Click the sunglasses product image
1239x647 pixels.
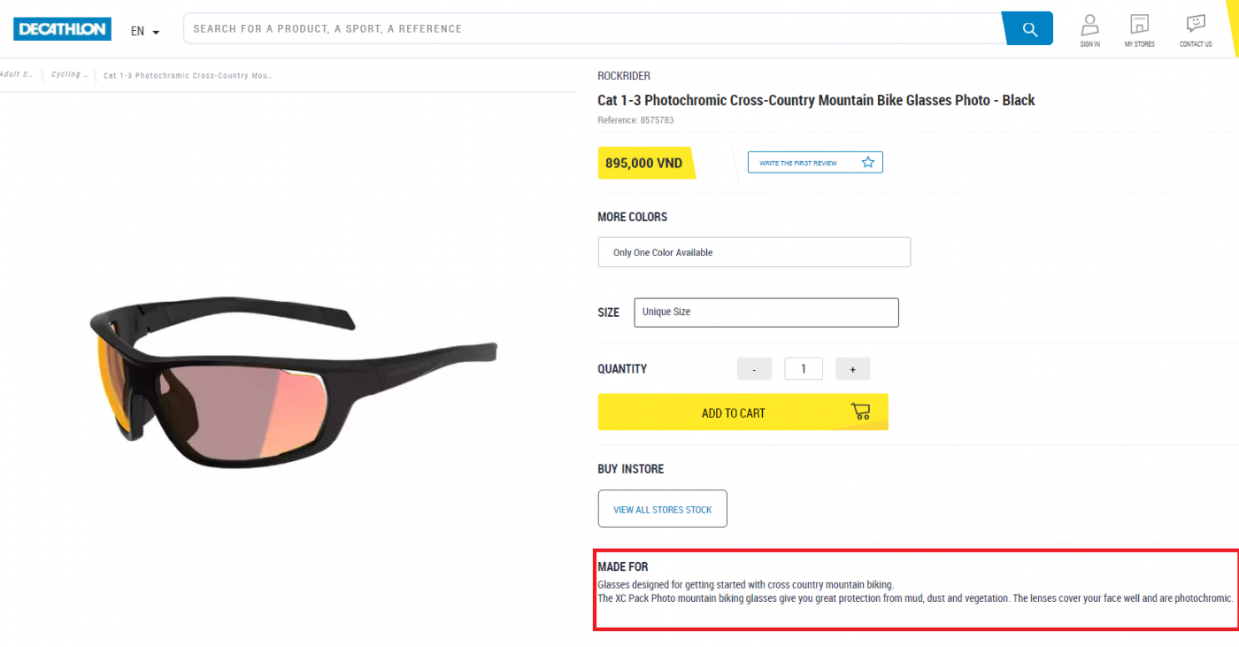tap(292, 381)
